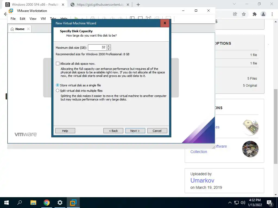Close the gist.githubusercontent browser tab
The image size is (278, 208).
pyautogui.click(x=128, y=5)
